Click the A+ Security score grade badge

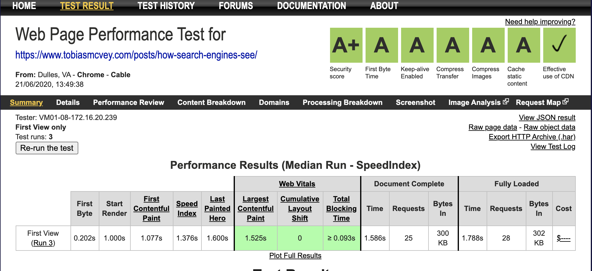[346, 45]
